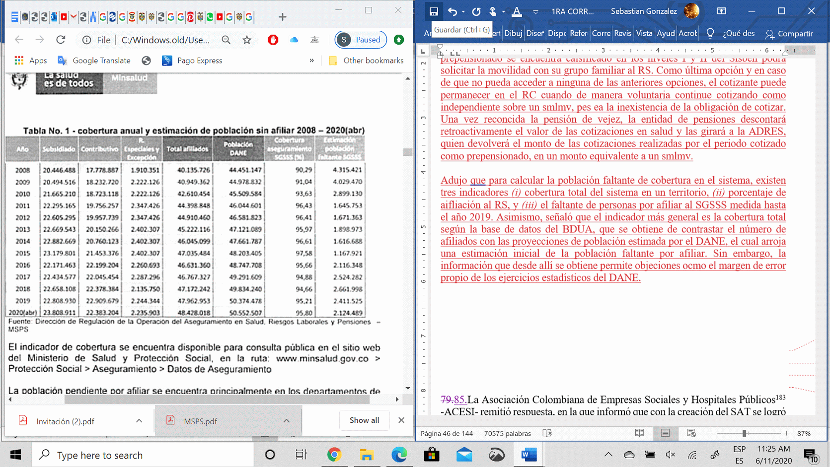Viewport: 830px width, 467px height.
Task: Expand options for Invitación (2).pdf download
Action: 139,421
